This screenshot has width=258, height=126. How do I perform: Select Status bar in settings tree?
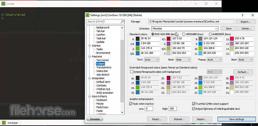pyautogui.click(x=102, y=71)
